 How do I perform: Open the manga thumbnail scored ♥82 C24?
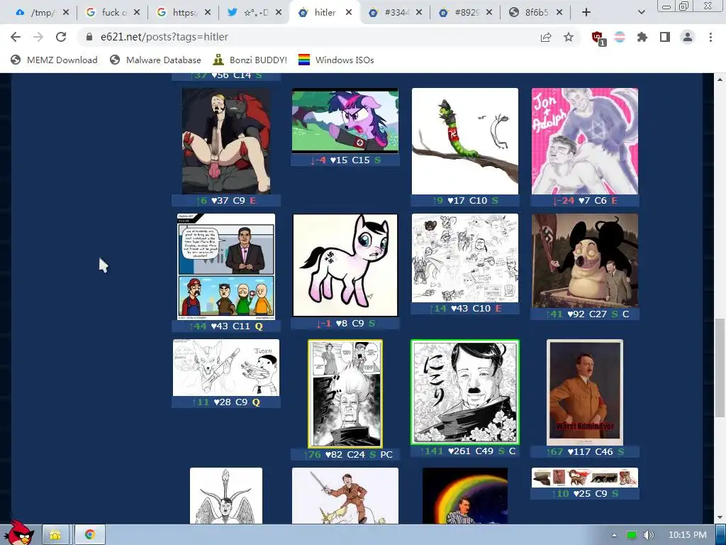(345, 393)
